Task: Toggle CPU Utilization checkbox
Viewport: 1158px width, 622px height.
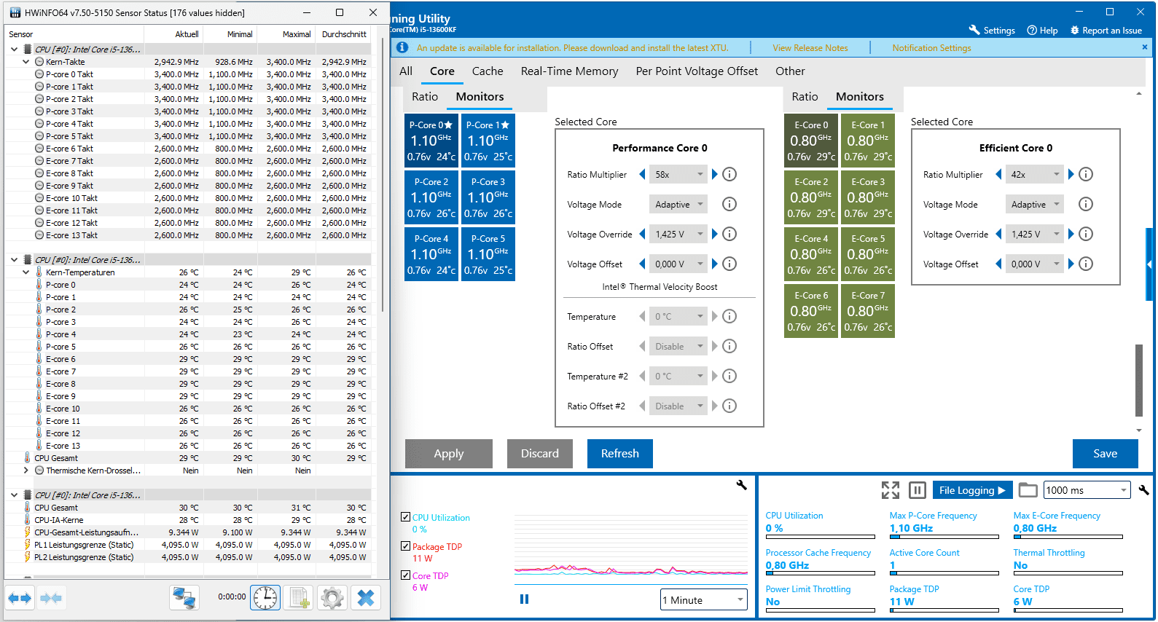Action: point(405,517)
